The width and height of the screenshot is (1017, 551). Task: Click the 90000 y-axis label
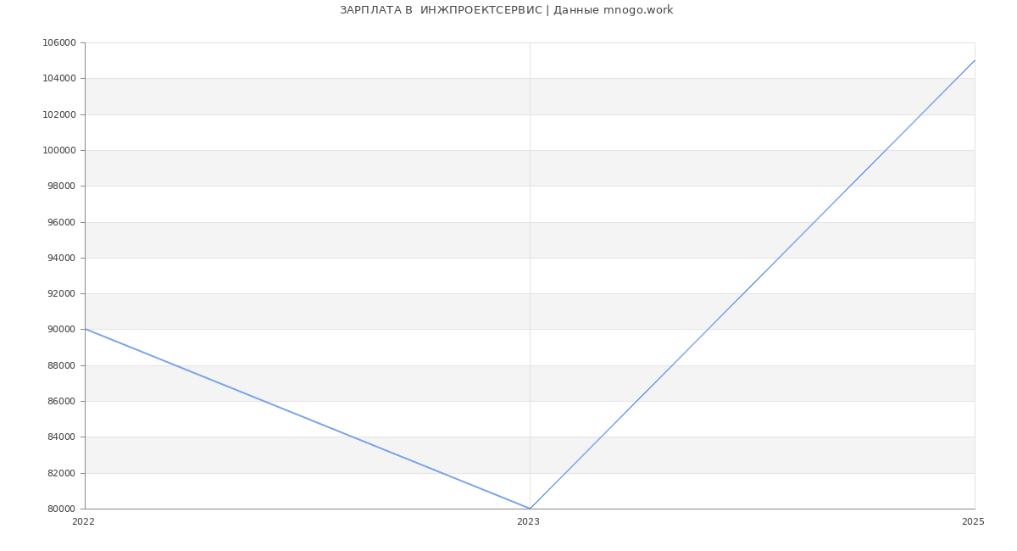(x=62, y=330)
